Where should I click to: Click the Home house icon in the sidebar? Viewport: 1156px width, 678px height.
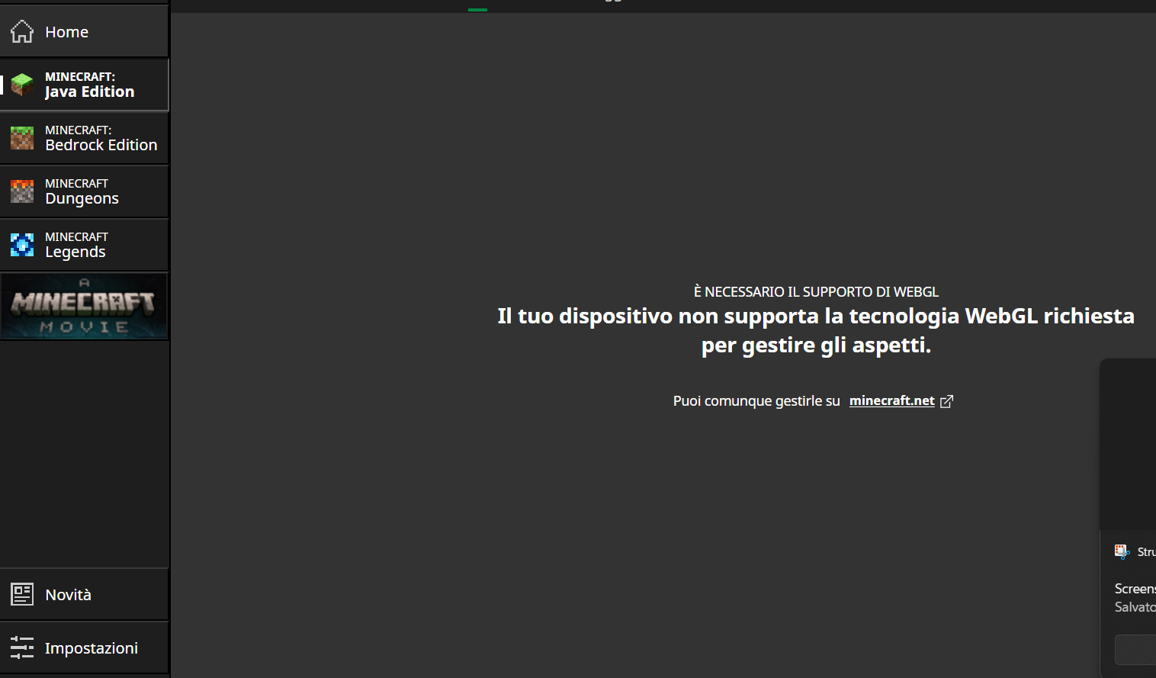click(22, 31)
